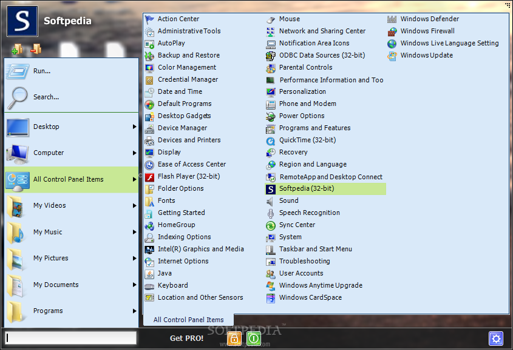The width and height of the screenshot is (513, 350).
Task: Click the Sound speaker icon
Action: pos(271,200)
